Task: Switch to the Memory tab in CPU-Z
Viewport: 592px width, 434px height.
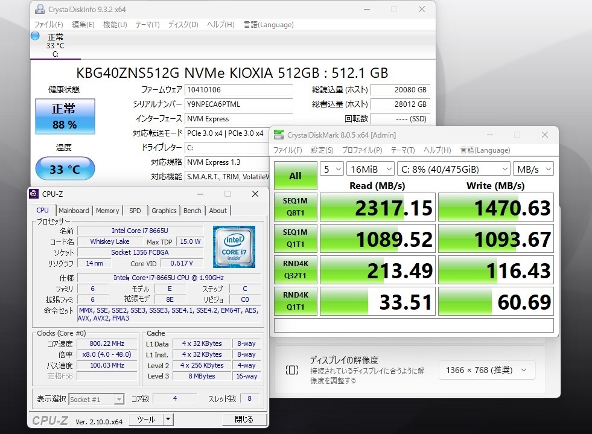Action: [107, 211]
